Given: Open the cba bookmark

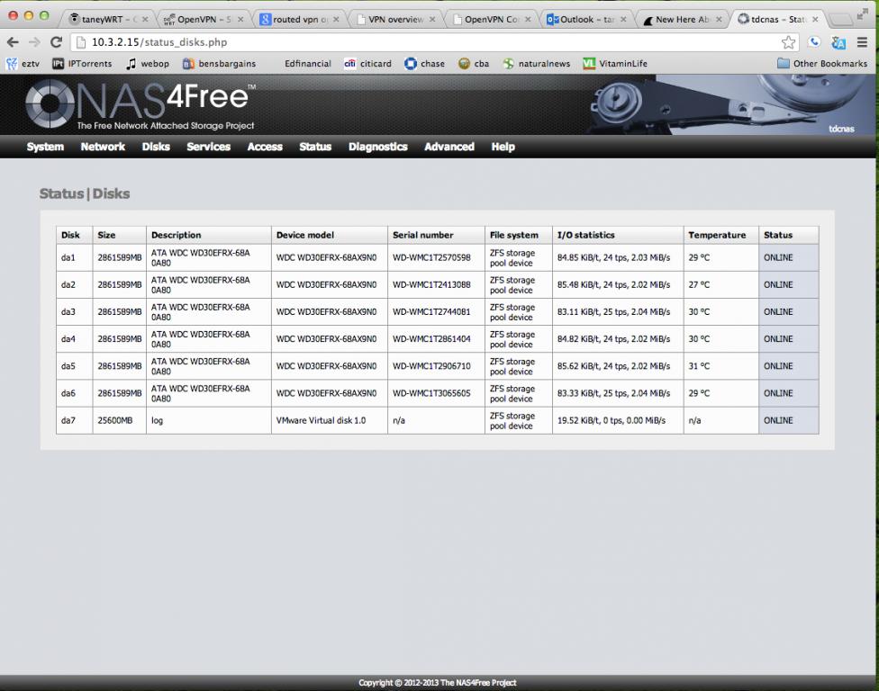Looking at the screenshot, I should [x=474, y=64].
